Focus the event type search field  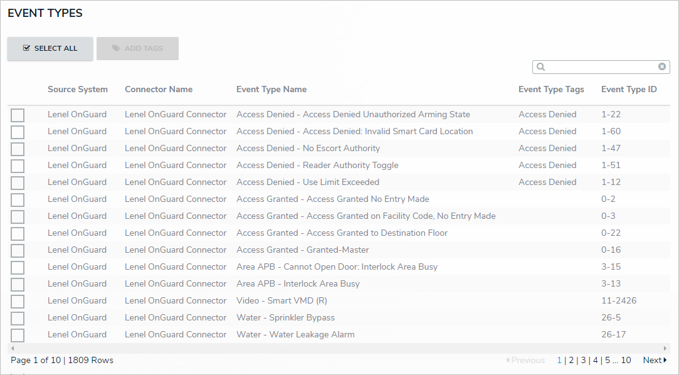click(601, 67)
